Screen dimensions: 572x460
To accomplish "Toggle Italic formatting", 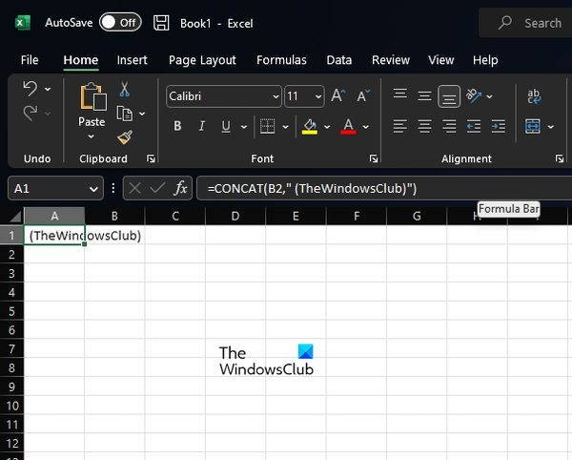I will pyautogui.click(x=202, y=126).
